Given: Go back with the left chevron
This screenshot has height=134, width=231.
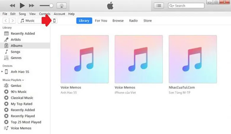Looking at the screenshot, I should (6, 21).
